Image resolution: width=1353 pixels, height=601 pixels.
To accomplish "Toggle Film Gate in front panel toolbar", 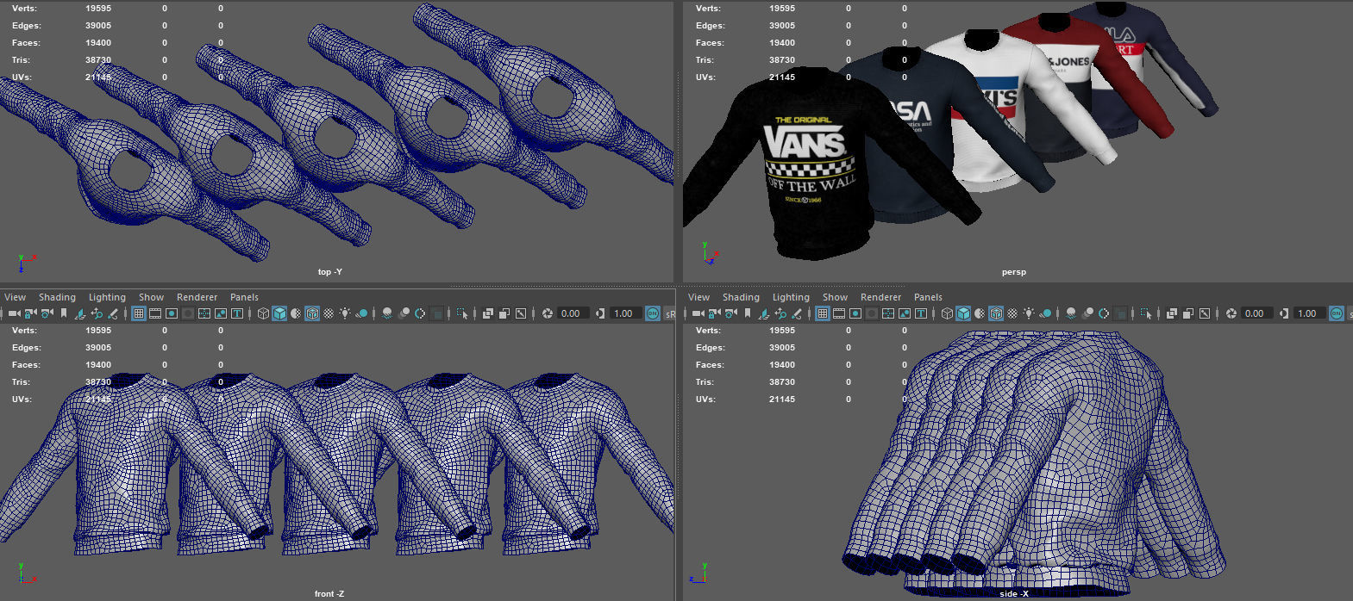I will [x=155, y=313].
